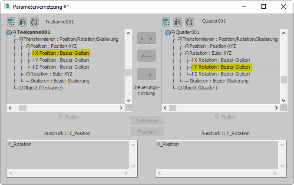Click left pane's refresh tree icon

[x=34, y=22]
